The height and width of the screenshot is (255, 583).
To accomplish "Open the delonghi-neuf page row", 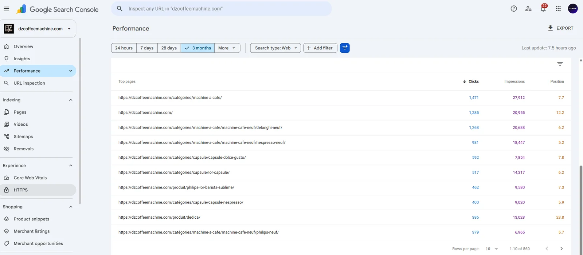I will click(341, 127).
